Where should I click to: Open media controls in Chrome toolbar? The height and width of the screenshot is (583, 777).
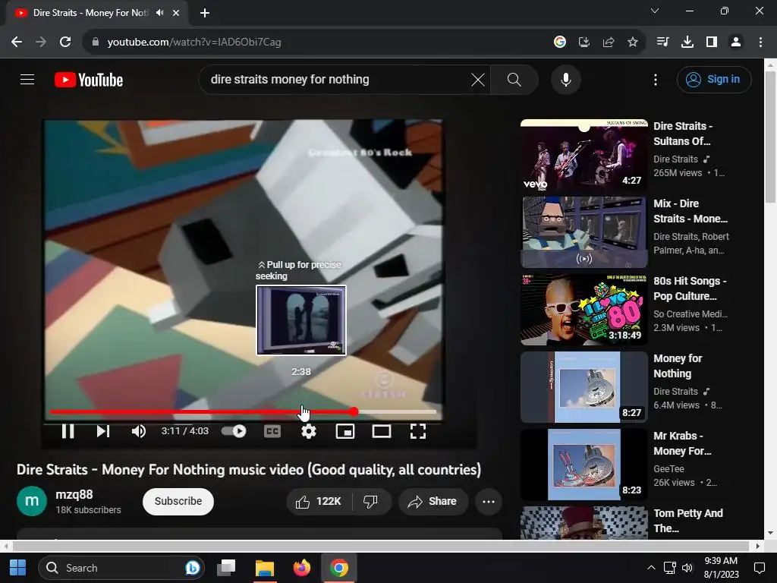[662, 43]
